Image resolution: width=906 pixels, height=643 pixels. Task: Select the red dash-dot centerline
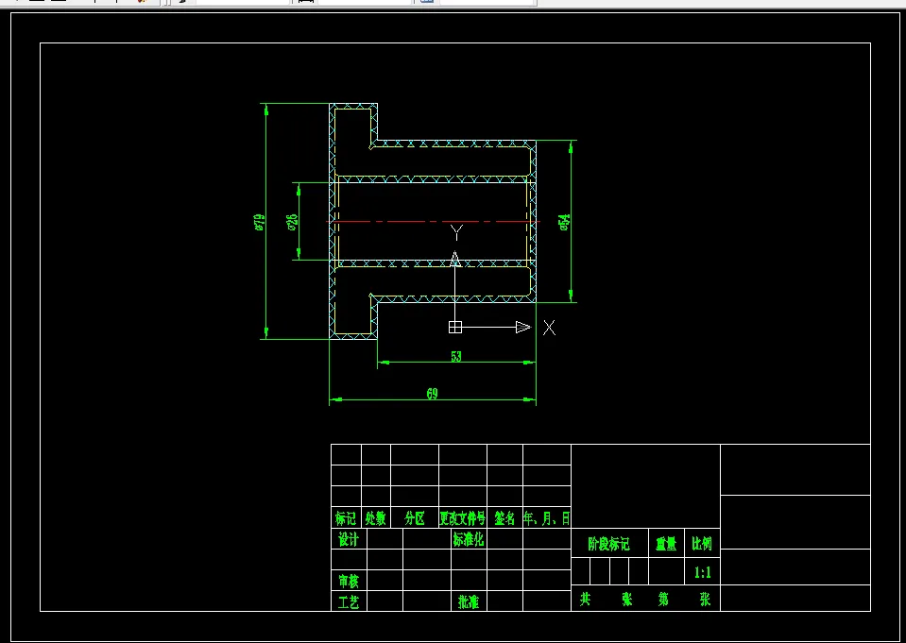(x=434, y=221)
